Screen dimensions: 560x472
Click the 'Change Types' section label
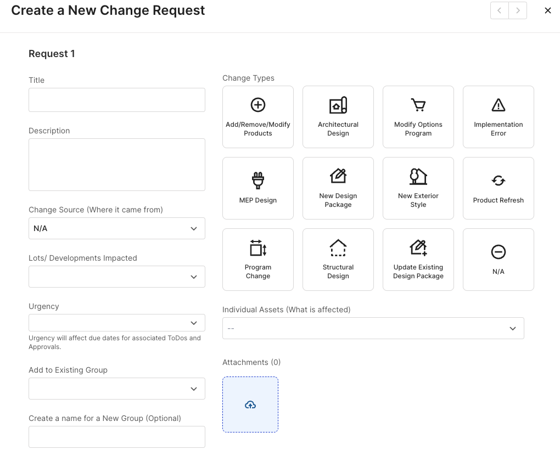tap(248, 78)
